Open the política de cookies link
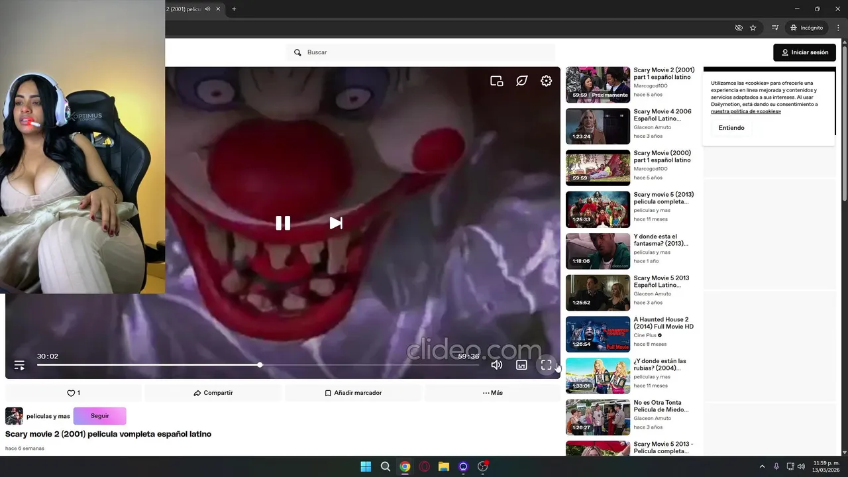Image resolution: width=848 pixels, height=477 pixels. [746, 111]
